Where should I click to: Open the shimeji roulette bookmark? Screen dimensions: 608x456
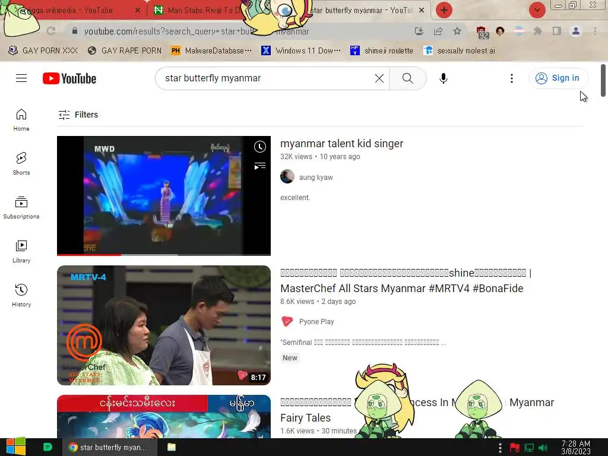tap(382, 51)
